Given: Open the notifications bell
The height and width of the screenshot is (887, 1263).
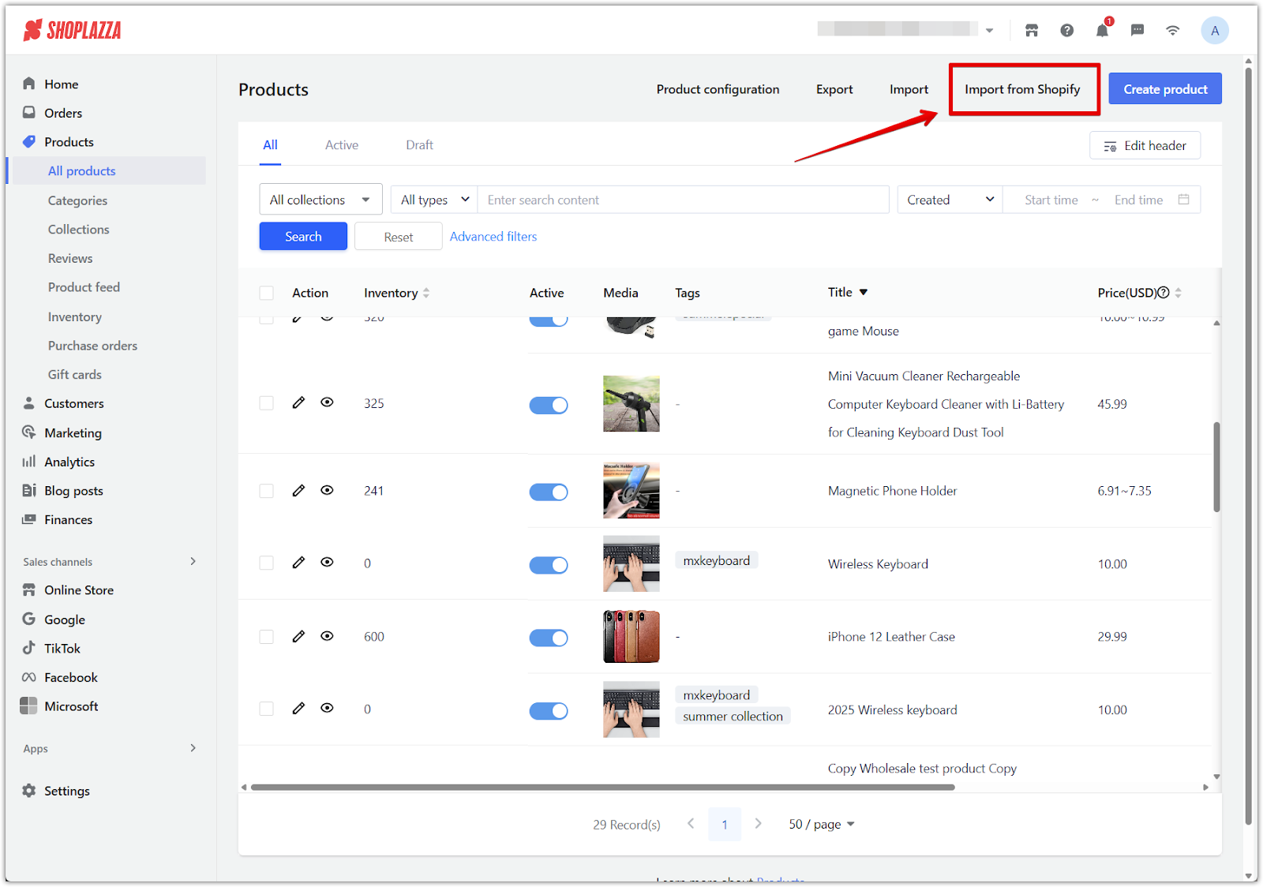Looking at the screenshot, I should click(1102, 31).
